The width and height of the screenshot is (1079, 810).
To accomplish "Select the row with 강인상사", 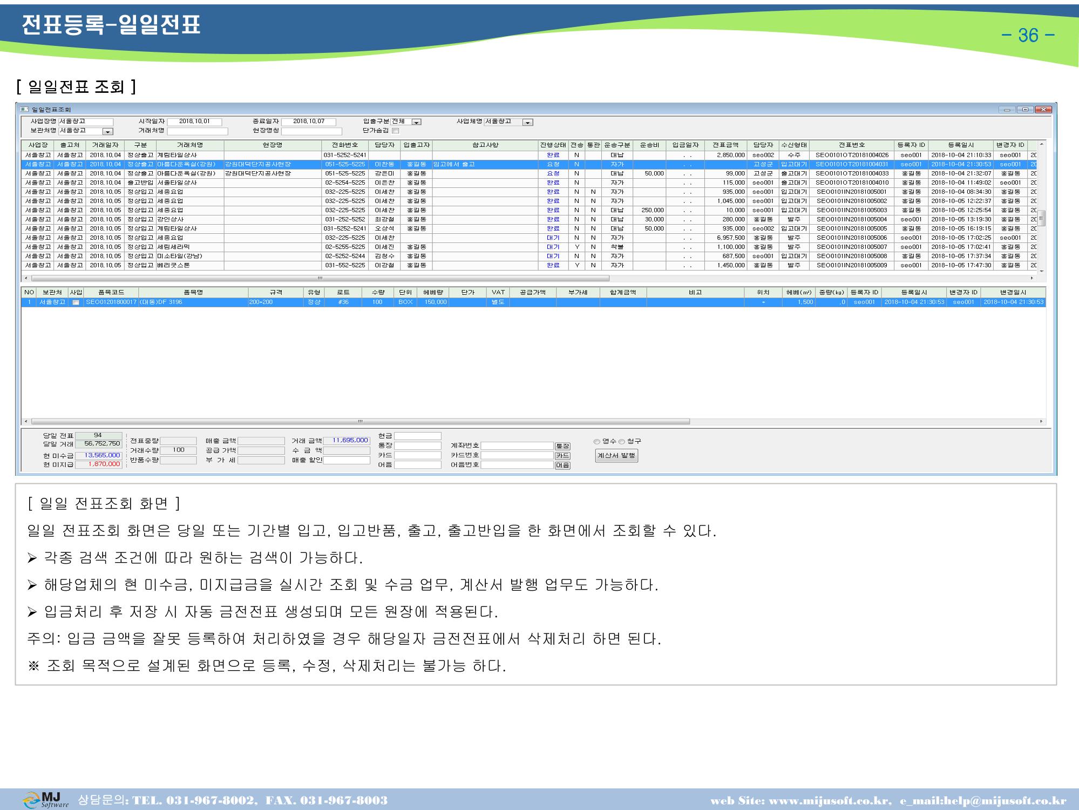I will point(529,220).
